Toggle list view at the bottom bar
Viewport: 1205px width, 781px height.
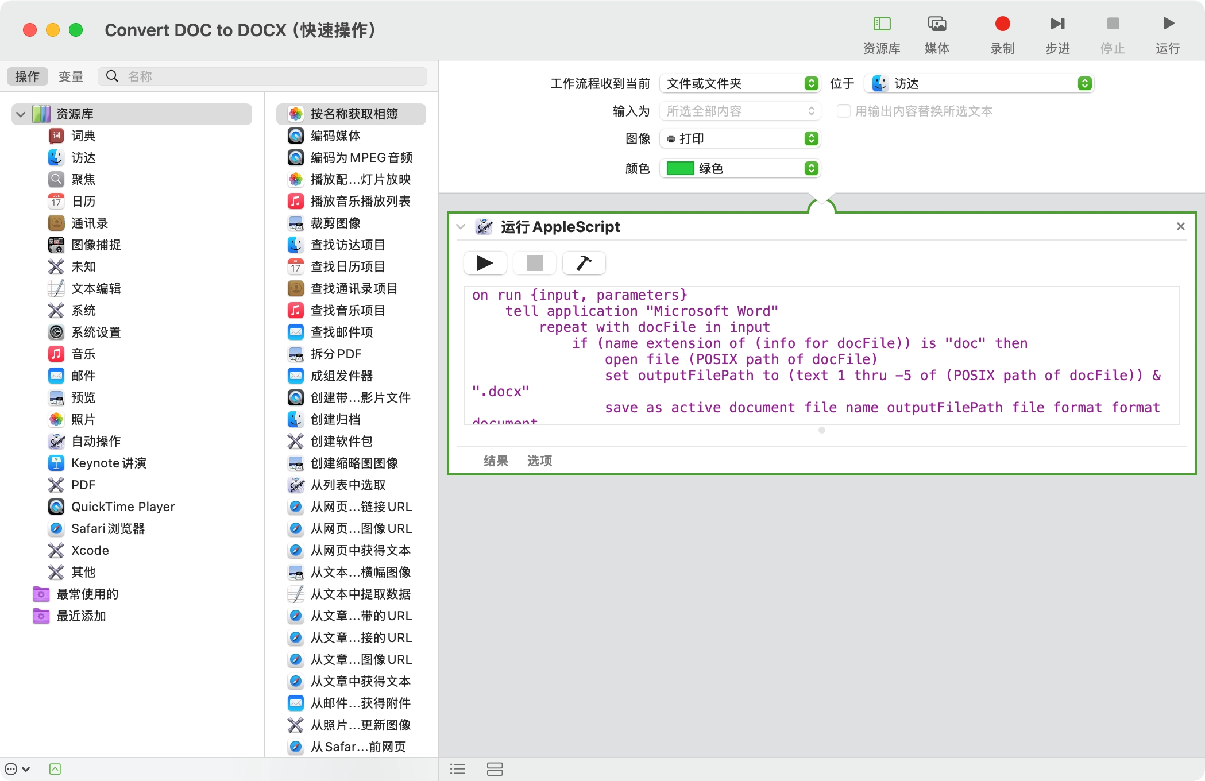click(458, 769)
